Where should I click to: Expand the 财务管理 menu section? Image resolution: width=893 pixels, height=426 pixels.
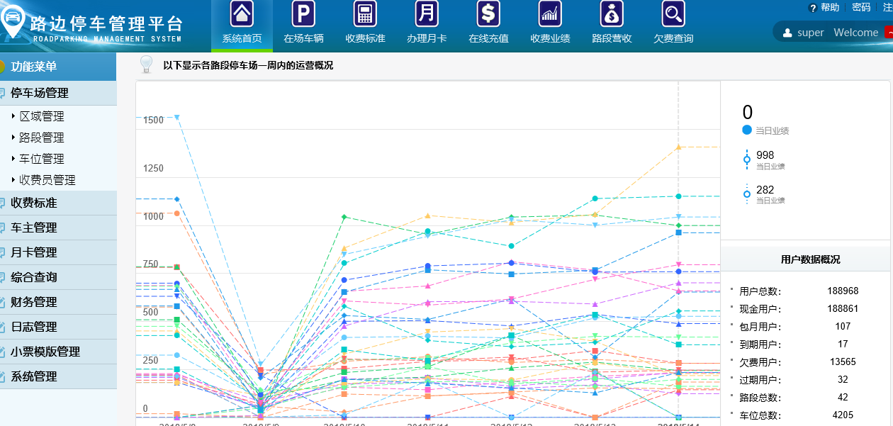pos(33,302)
